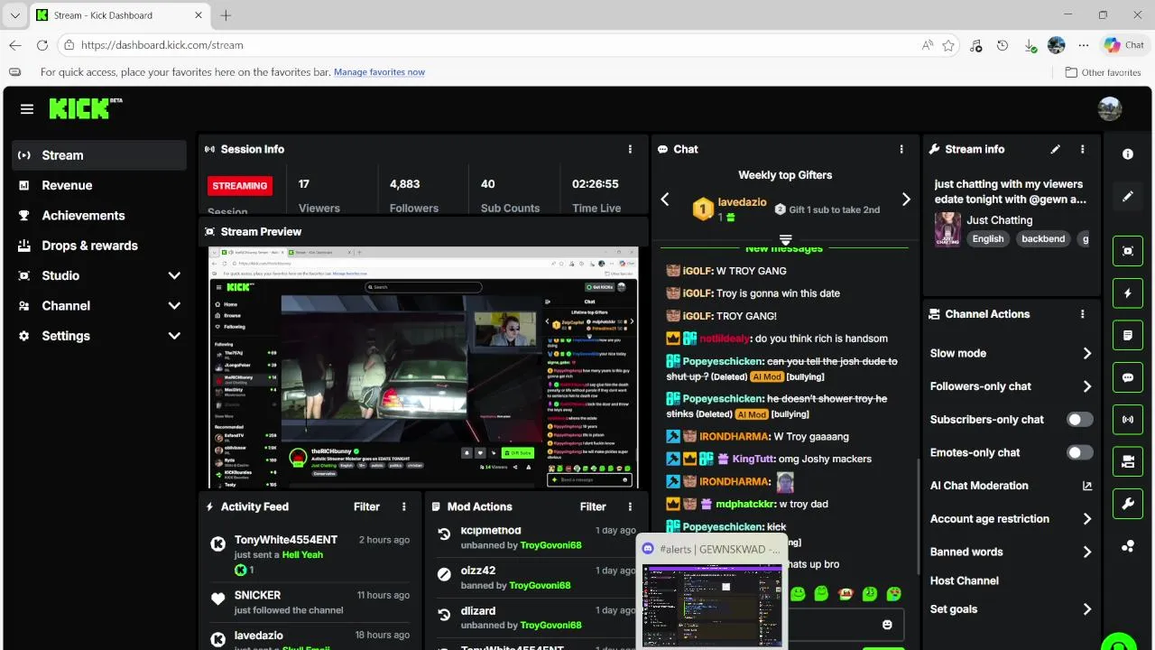Toggle chat bubble widget icon in right sidebar
The width and height of the screenshot is (1155, 650).
(x=1128, y=377)
